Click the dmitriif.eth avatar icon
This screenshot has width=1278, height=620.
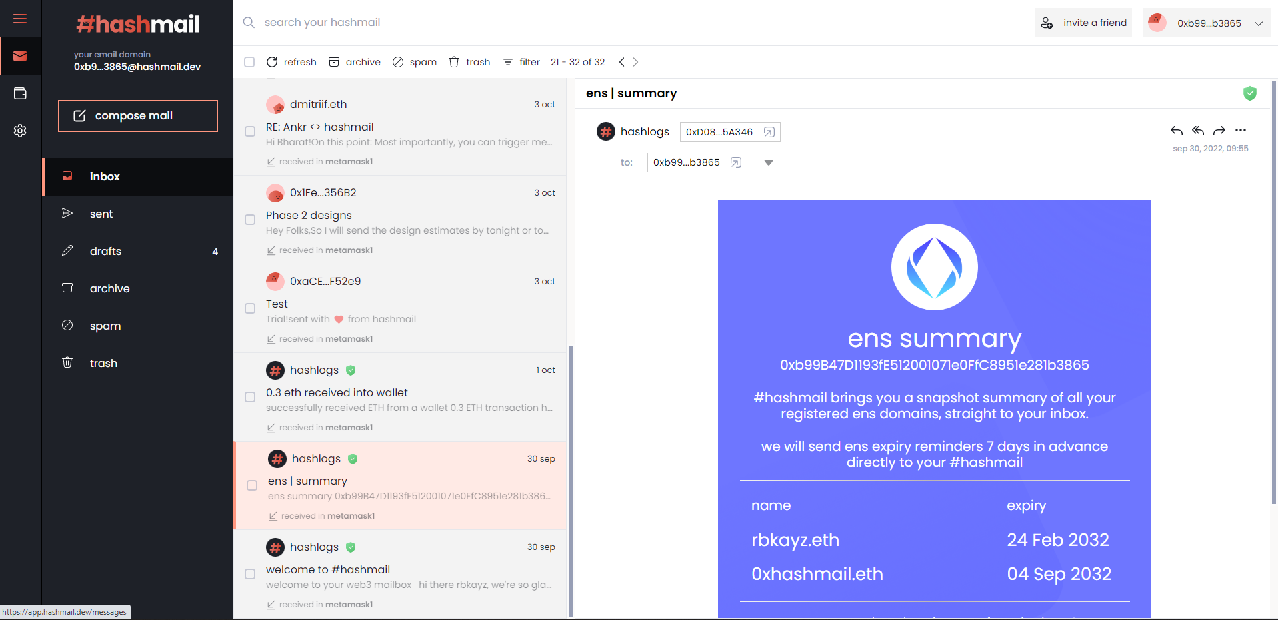coord(275,105)
